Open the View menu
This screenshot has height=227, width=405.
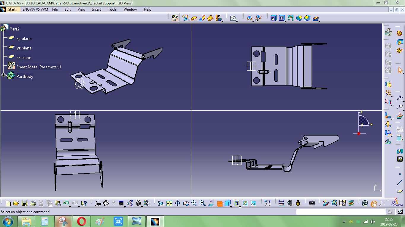coord(81,9)
